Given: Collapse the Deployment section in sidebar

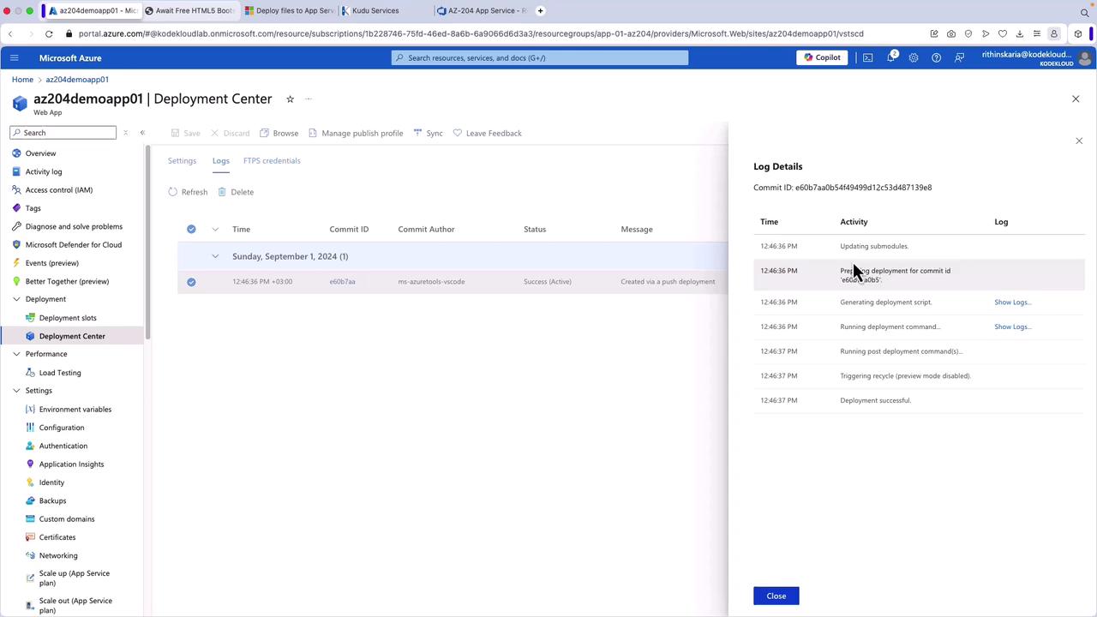Looking at the screenshot, I should click(16, 299).
